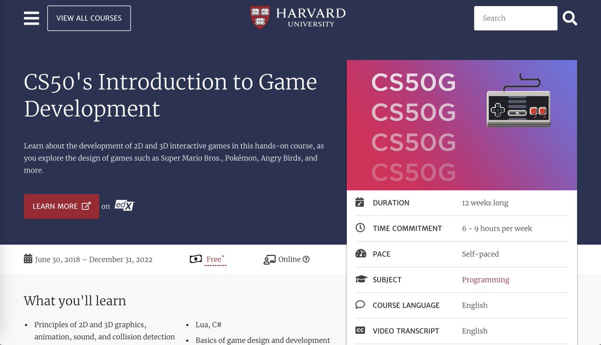Image resolution: width=601 pixels, height=345 pixels.
Task: Click the English value beside Video Transcript
Action: point(474,330)
